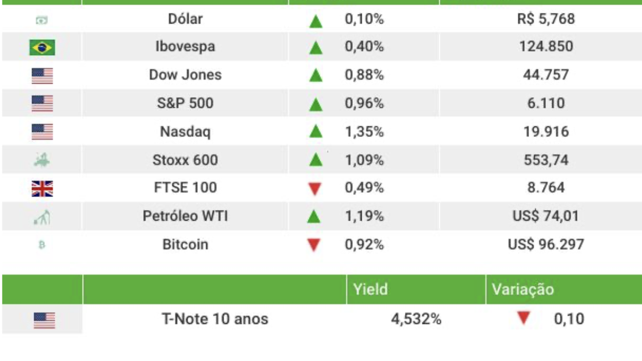Click the red down arrow in Bitcoin row
The height and width of the screenshot is (361, 642).
(314, 245)
